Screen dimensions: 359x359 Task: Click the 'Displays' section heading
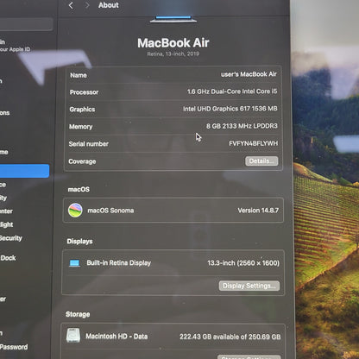point(79,242)
